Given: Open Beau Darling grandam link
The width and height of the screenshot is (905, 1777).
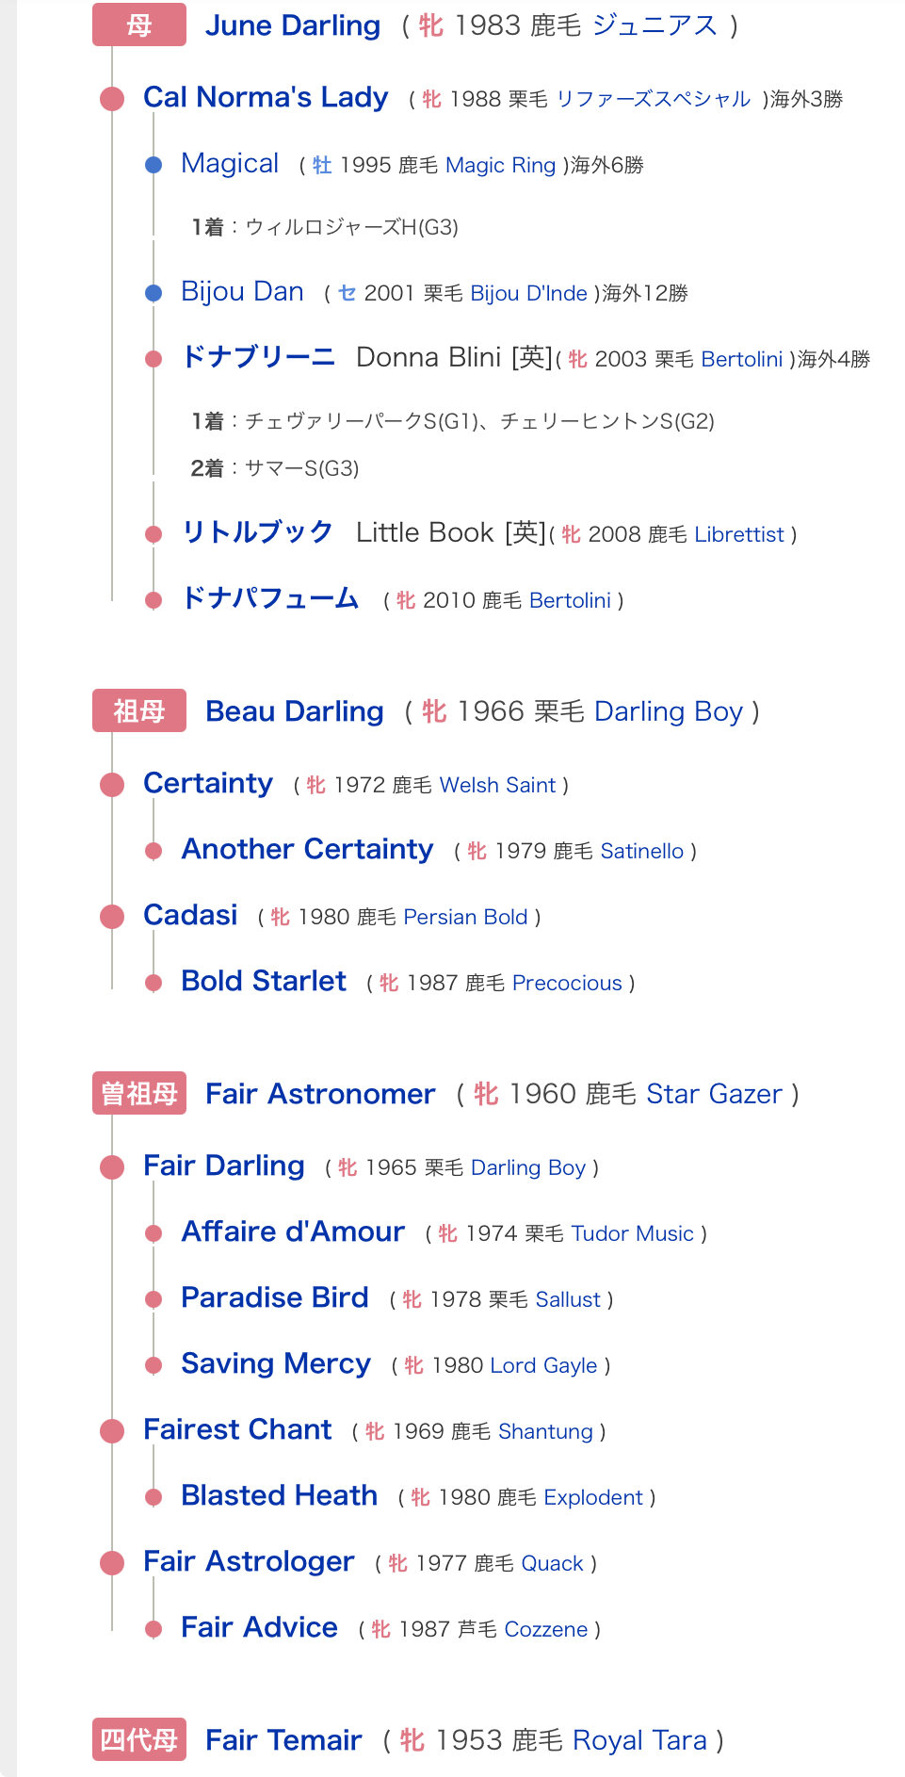Looking at the screenshot, I should tap(295, 711).
